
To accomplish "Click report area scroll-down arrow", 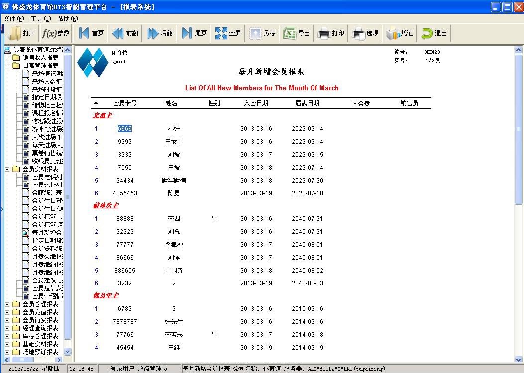I will [x=519, y=359].
